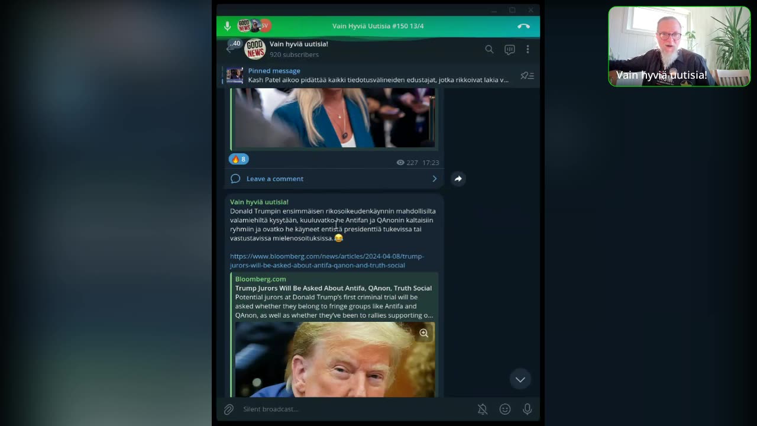Toggle silent broadcast bell
The height and width of the screenshot is (426, 757).
pyautogui.click(x=483, y=409)
